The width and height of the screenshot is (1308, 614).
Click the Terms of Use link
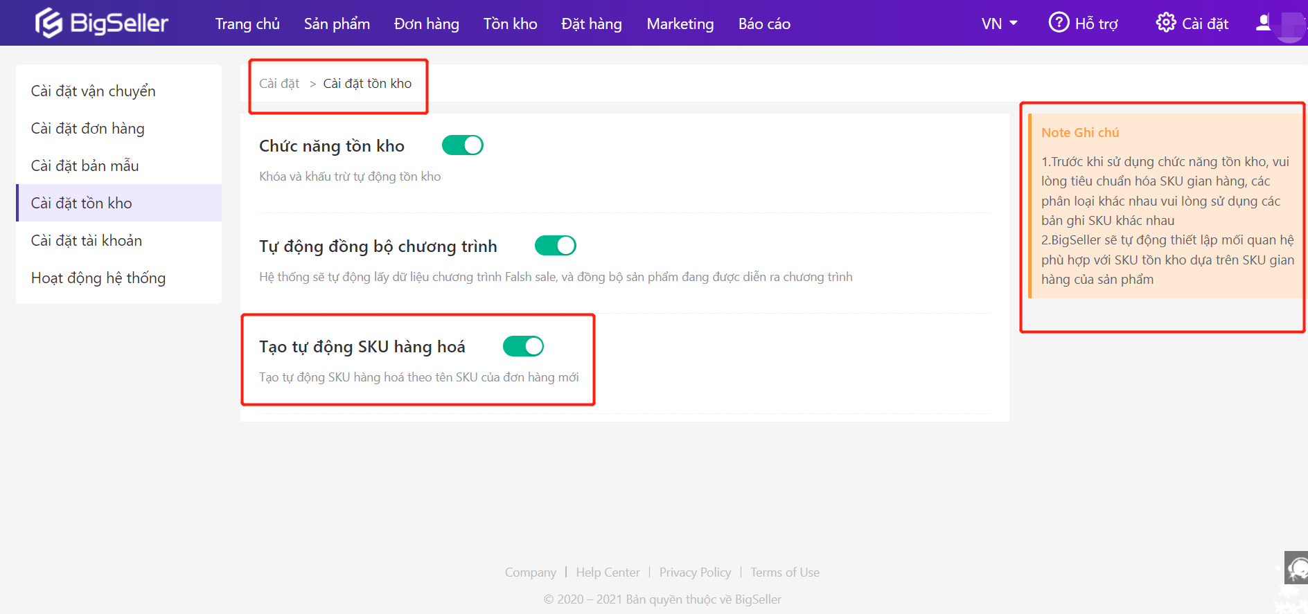tap(785, 572)
